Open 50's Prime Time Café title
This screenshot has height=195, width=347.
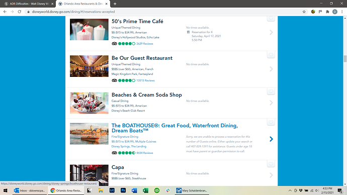coord(137,22)
